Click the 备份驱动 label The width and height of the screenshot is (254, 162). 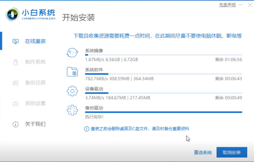(x=94, y=108)
